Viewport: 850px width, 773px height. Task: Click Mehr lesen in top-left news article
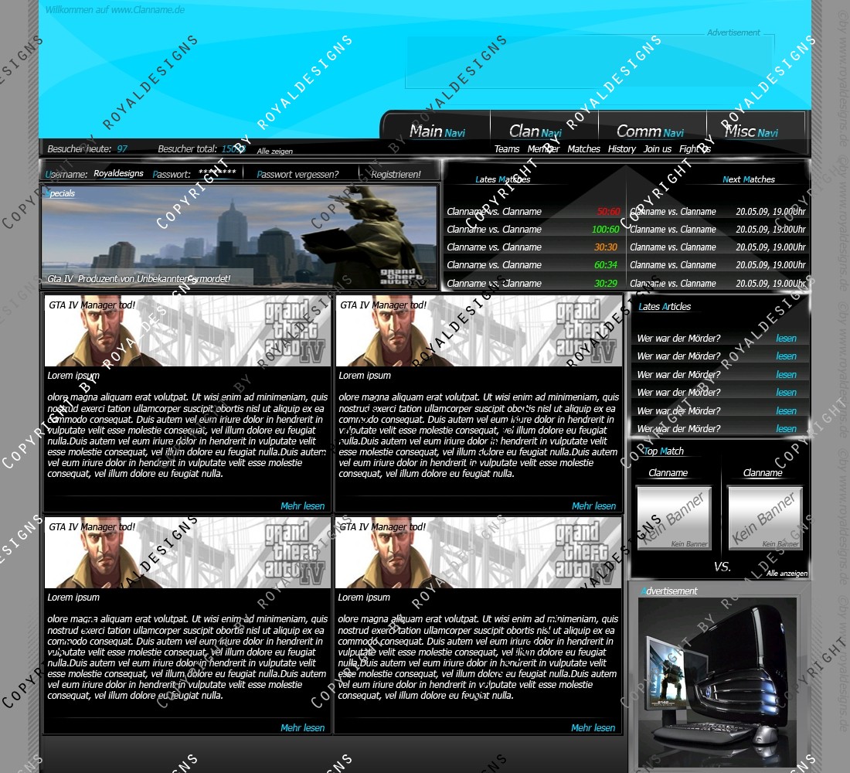point(302,506)
